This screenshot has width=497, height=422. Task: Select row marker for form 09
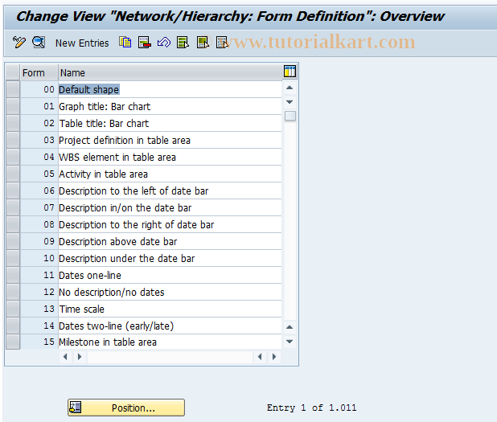click(13, 241)
